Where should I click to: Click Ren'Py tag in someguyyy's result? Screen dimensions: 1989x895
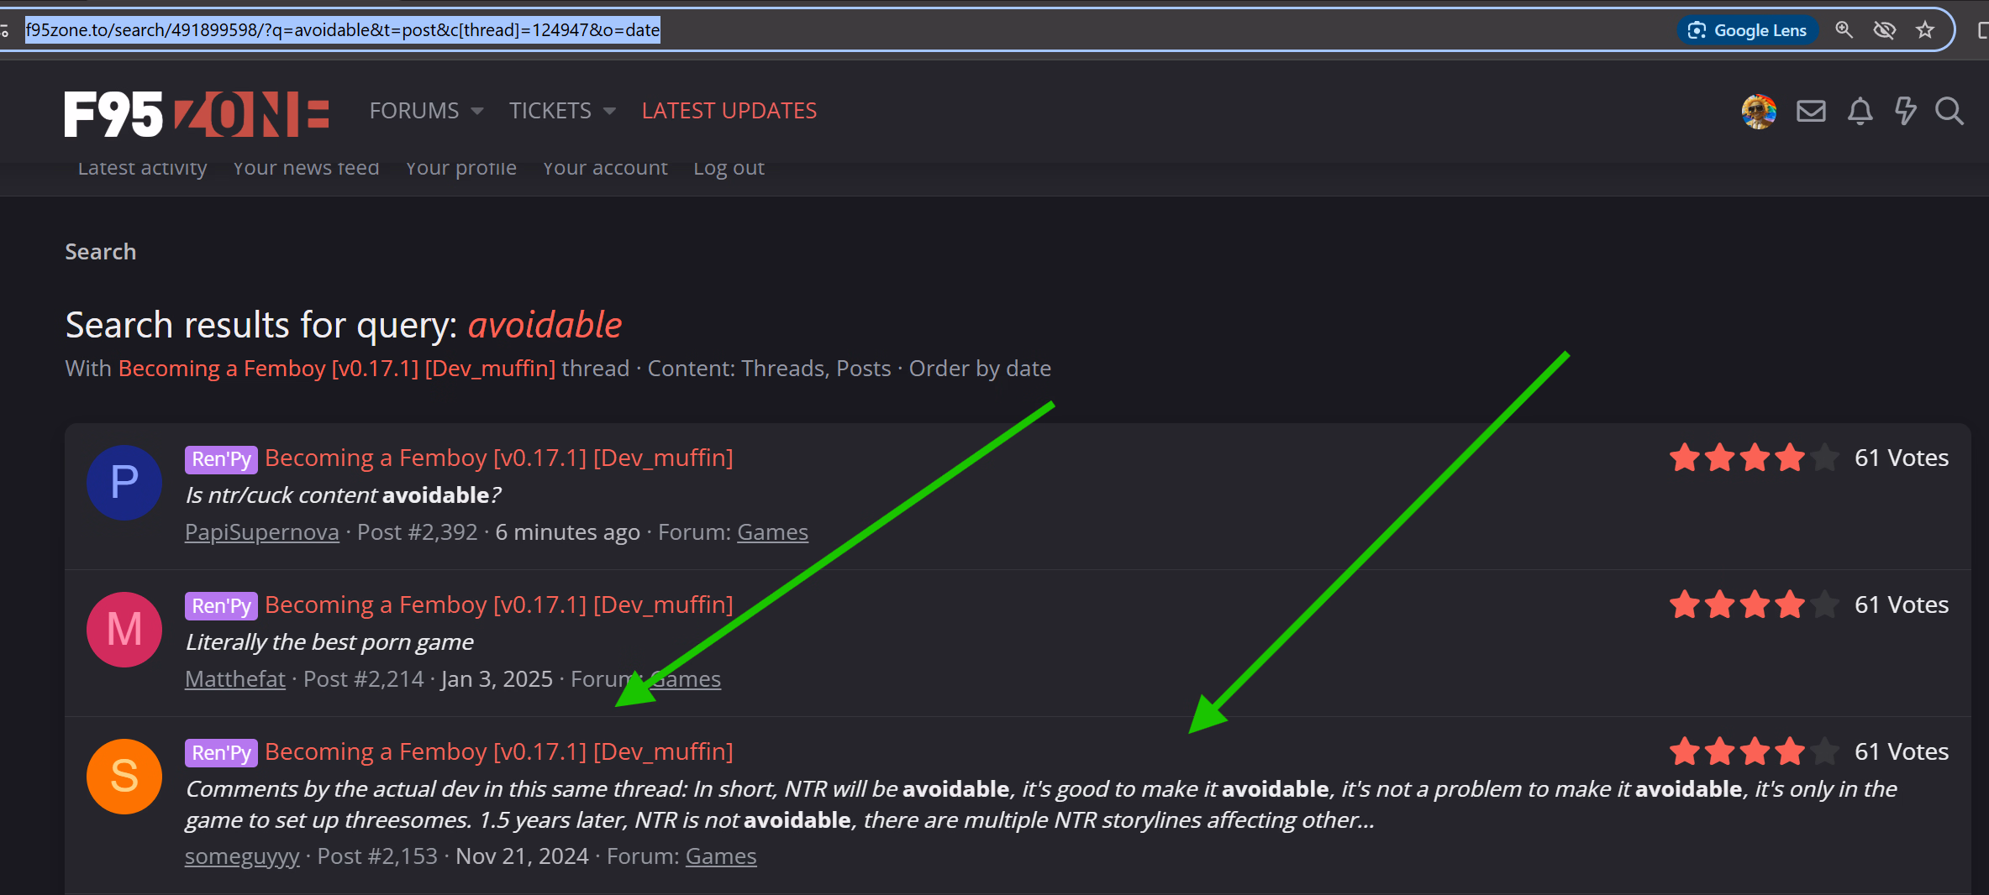tap(221, 753)
